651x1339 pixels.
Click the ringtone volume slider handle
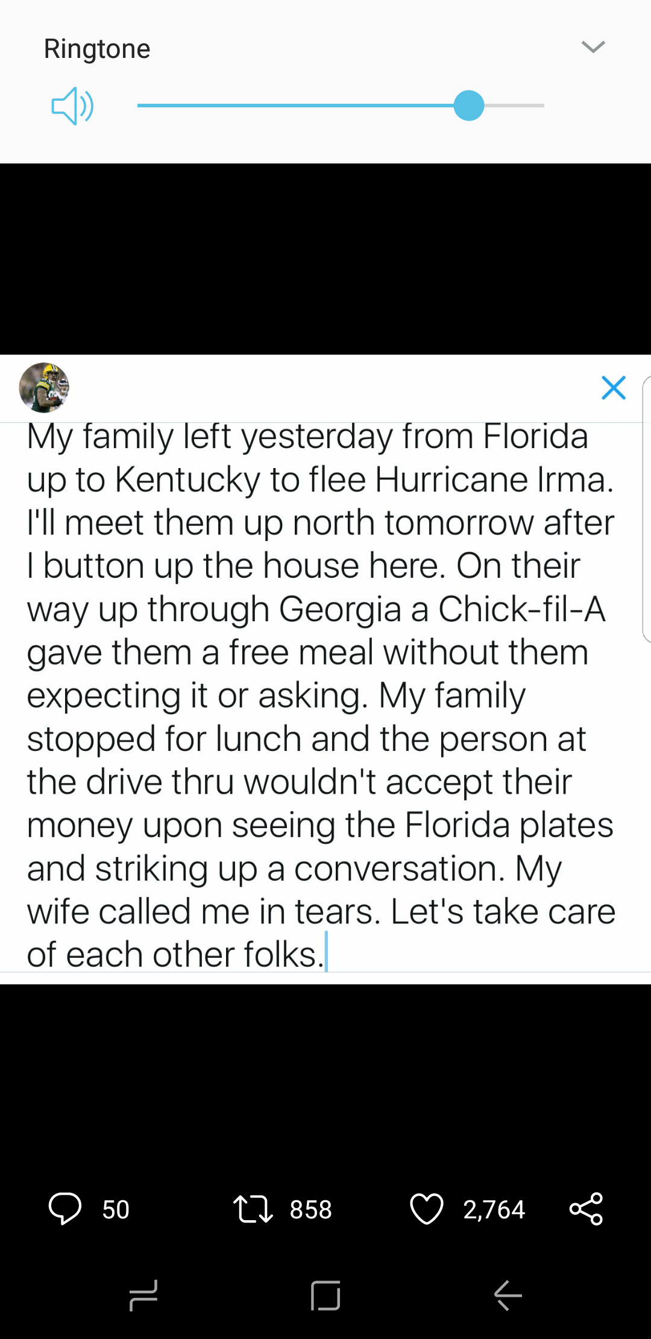tap(469, 106)
